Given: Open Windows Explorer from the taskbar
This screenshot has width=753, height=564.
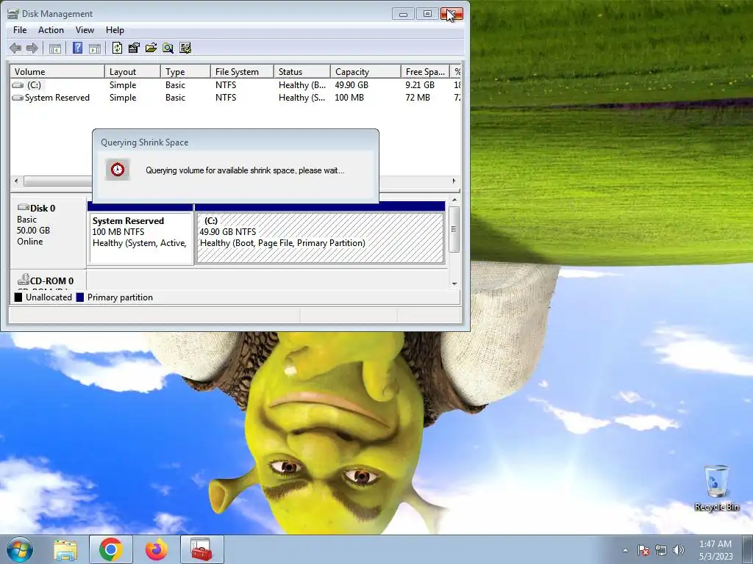Looking at the screenshot, I should (65, 549).
